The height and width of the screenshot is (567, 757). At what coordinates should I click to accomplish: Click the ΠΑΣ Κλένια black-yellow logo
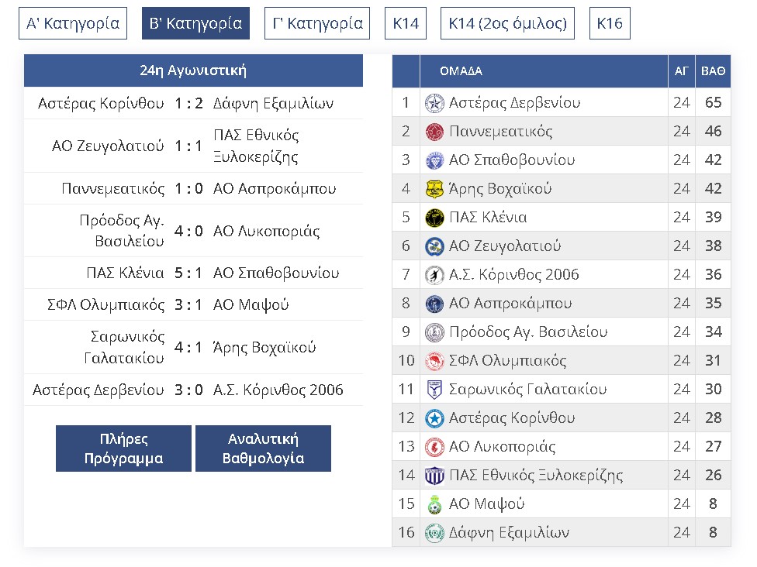click(434, 218)
